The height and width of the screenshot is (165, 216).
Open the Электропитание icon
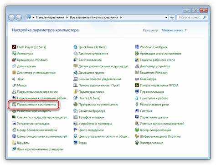(137, 143)
